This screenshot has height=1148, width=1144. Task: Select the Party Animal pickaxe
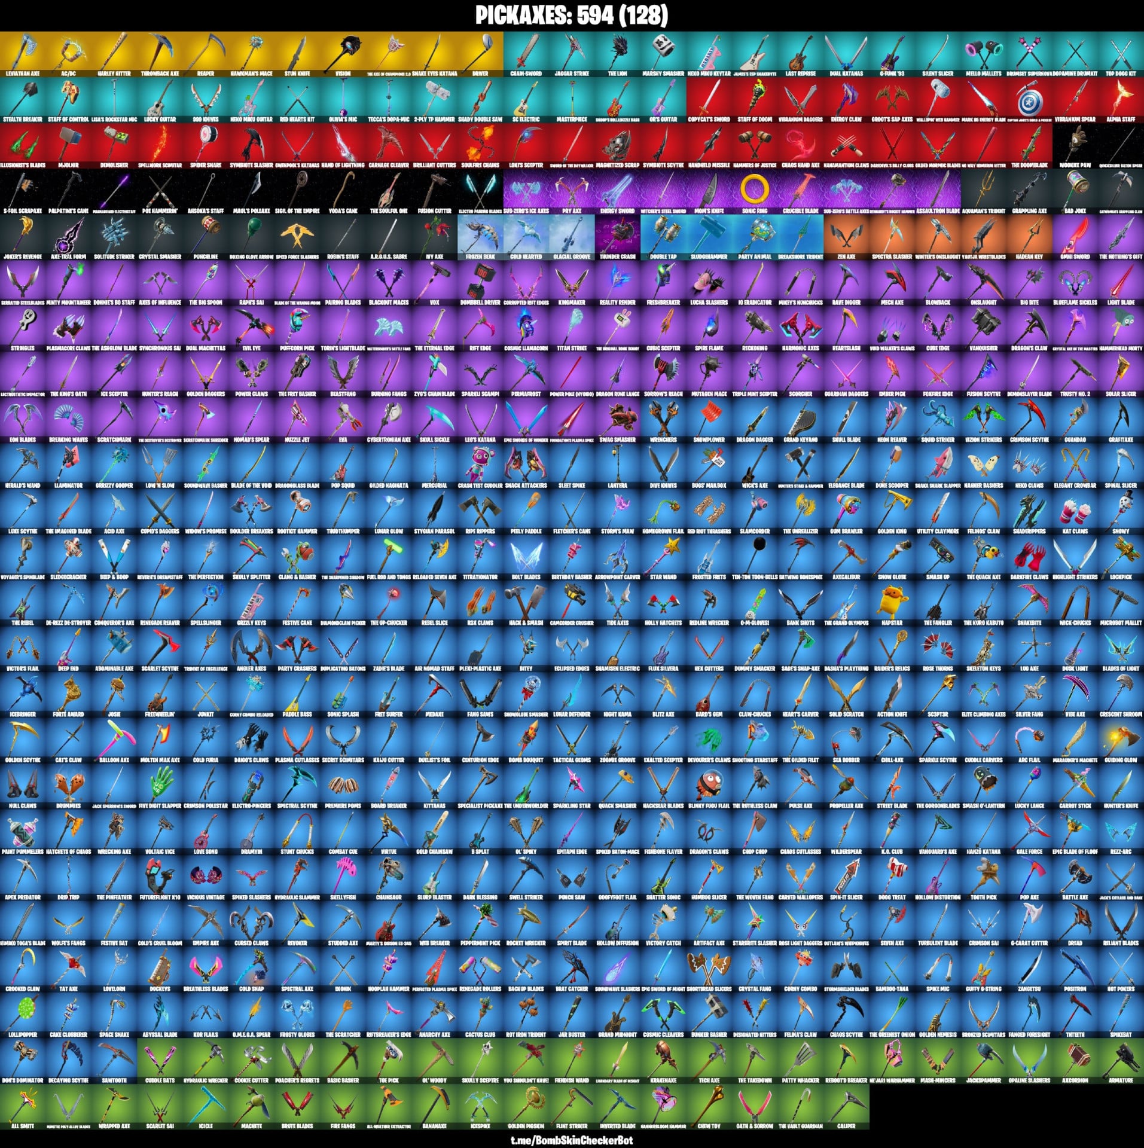[755, 238]
